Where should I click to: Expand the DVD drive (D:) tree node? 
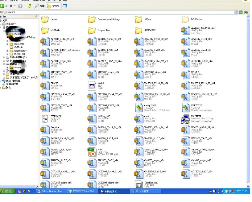click(x=4, y=58)
